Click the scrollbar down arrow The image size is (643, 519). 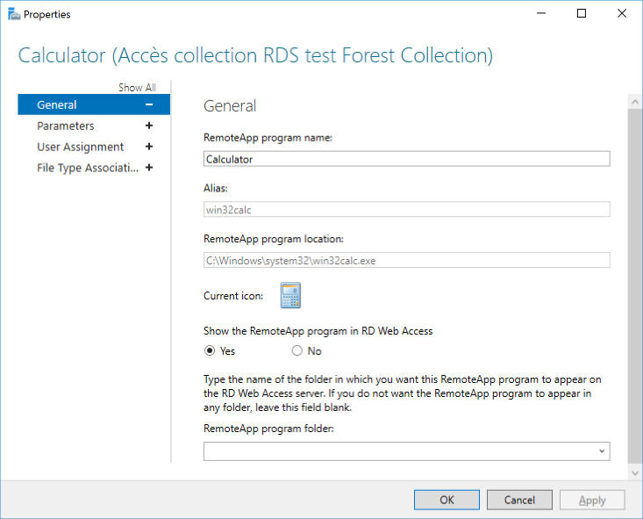coord(635,472)
